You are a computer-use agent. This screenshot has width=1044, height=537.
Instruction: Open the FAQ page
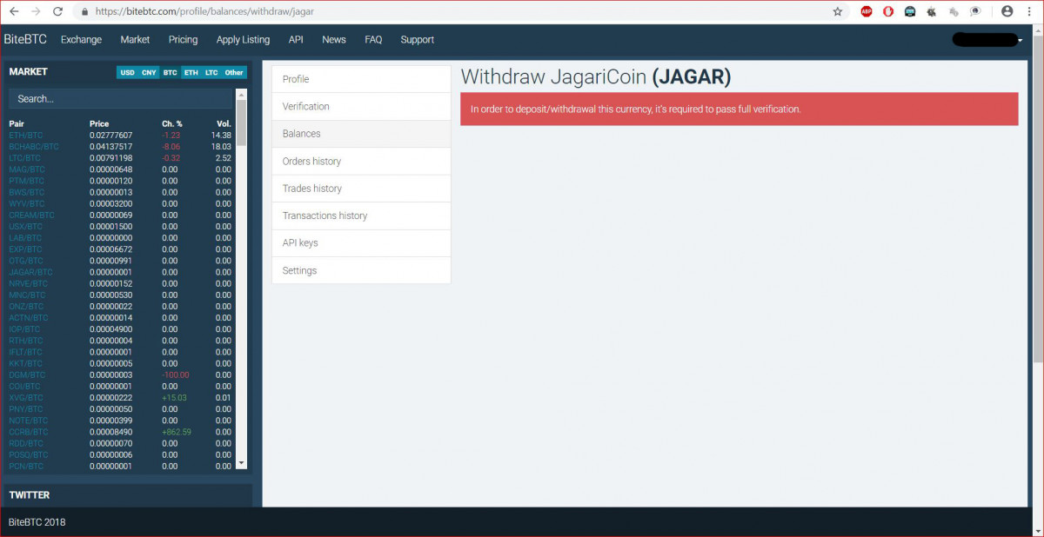click(373, 40)
